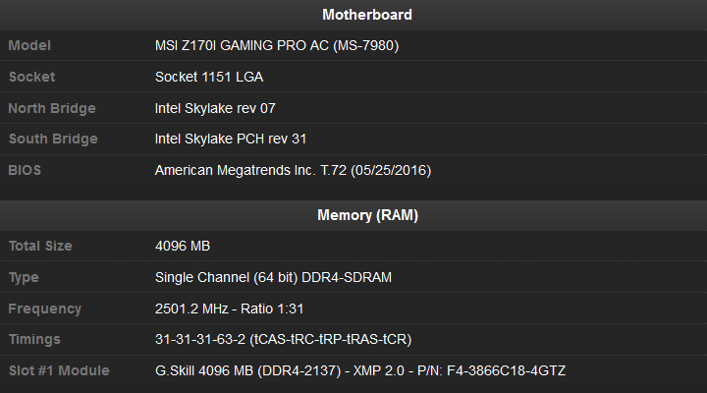Click the Total Size label
Image resolution: width=707 pixels, height=393 pixels.
tap(40, 246)
